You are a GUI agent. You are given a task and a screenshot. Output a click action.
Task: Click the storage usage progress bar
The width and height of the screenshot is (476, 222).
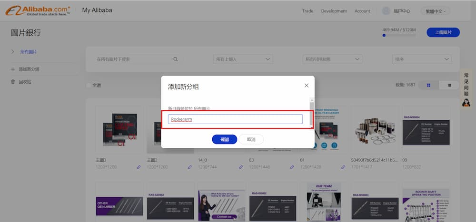click(399, 35)
